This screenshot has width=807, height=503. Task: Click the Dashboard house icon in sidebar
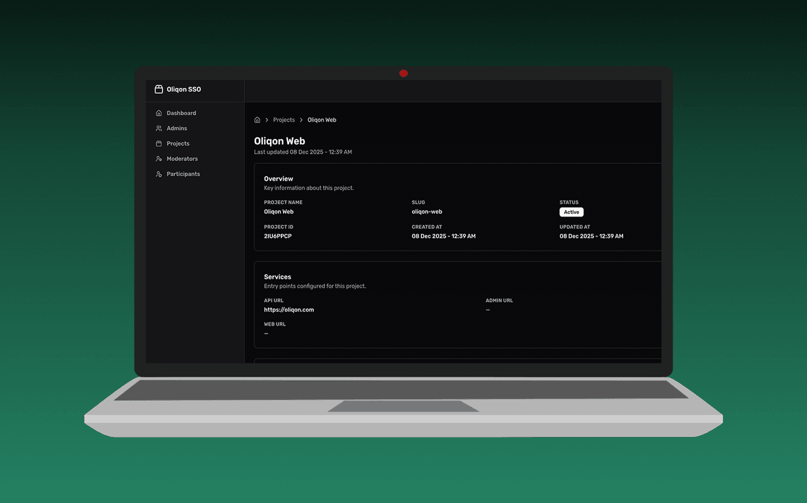(159, 113)
